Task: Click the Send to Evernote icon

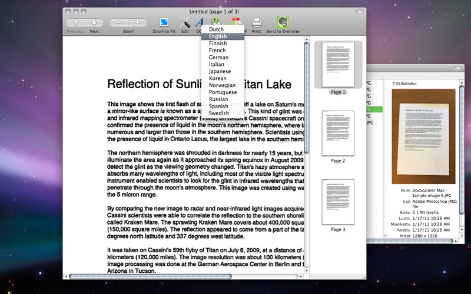Action: (x=283, y=22)
